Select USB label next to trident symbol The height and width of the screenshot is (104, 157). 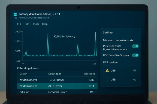[113, 80]
